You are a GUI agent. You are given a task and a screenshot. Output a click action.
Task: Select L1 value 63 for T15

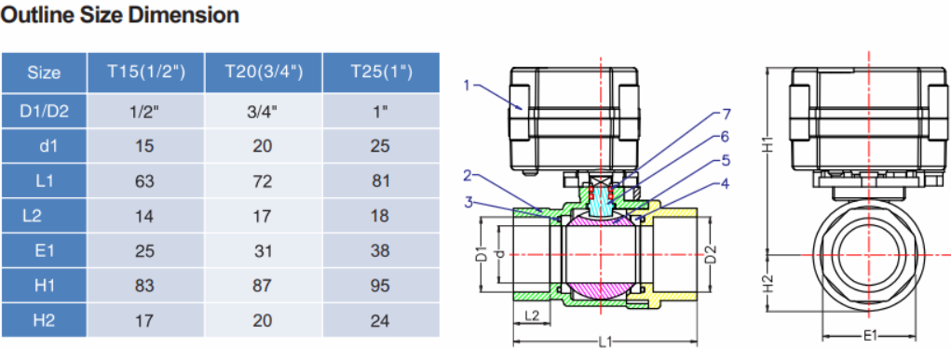pyautogui.click(x=145, y=181)
